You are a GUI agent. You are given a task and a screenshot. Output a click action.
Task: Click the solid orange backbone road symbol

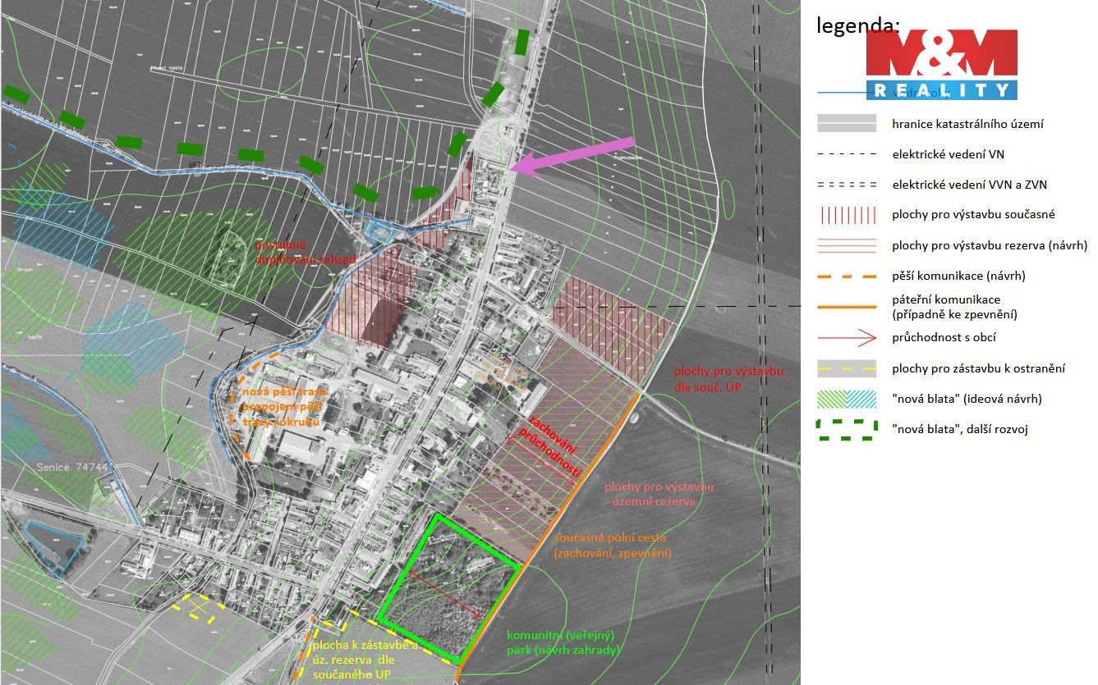pyautogui.click(x=846, y=307)
